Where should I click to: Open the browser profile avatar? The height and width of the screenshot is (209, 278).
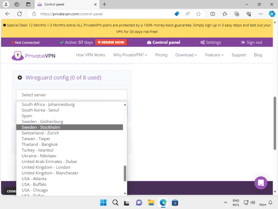[6, 4]
